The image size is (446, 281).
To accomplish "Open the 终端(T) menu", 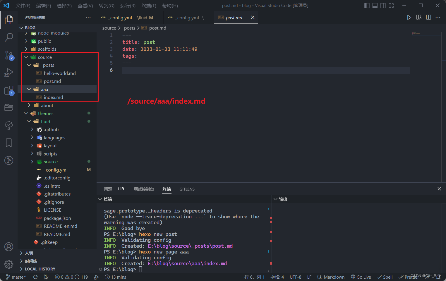I will coord(149,6).
